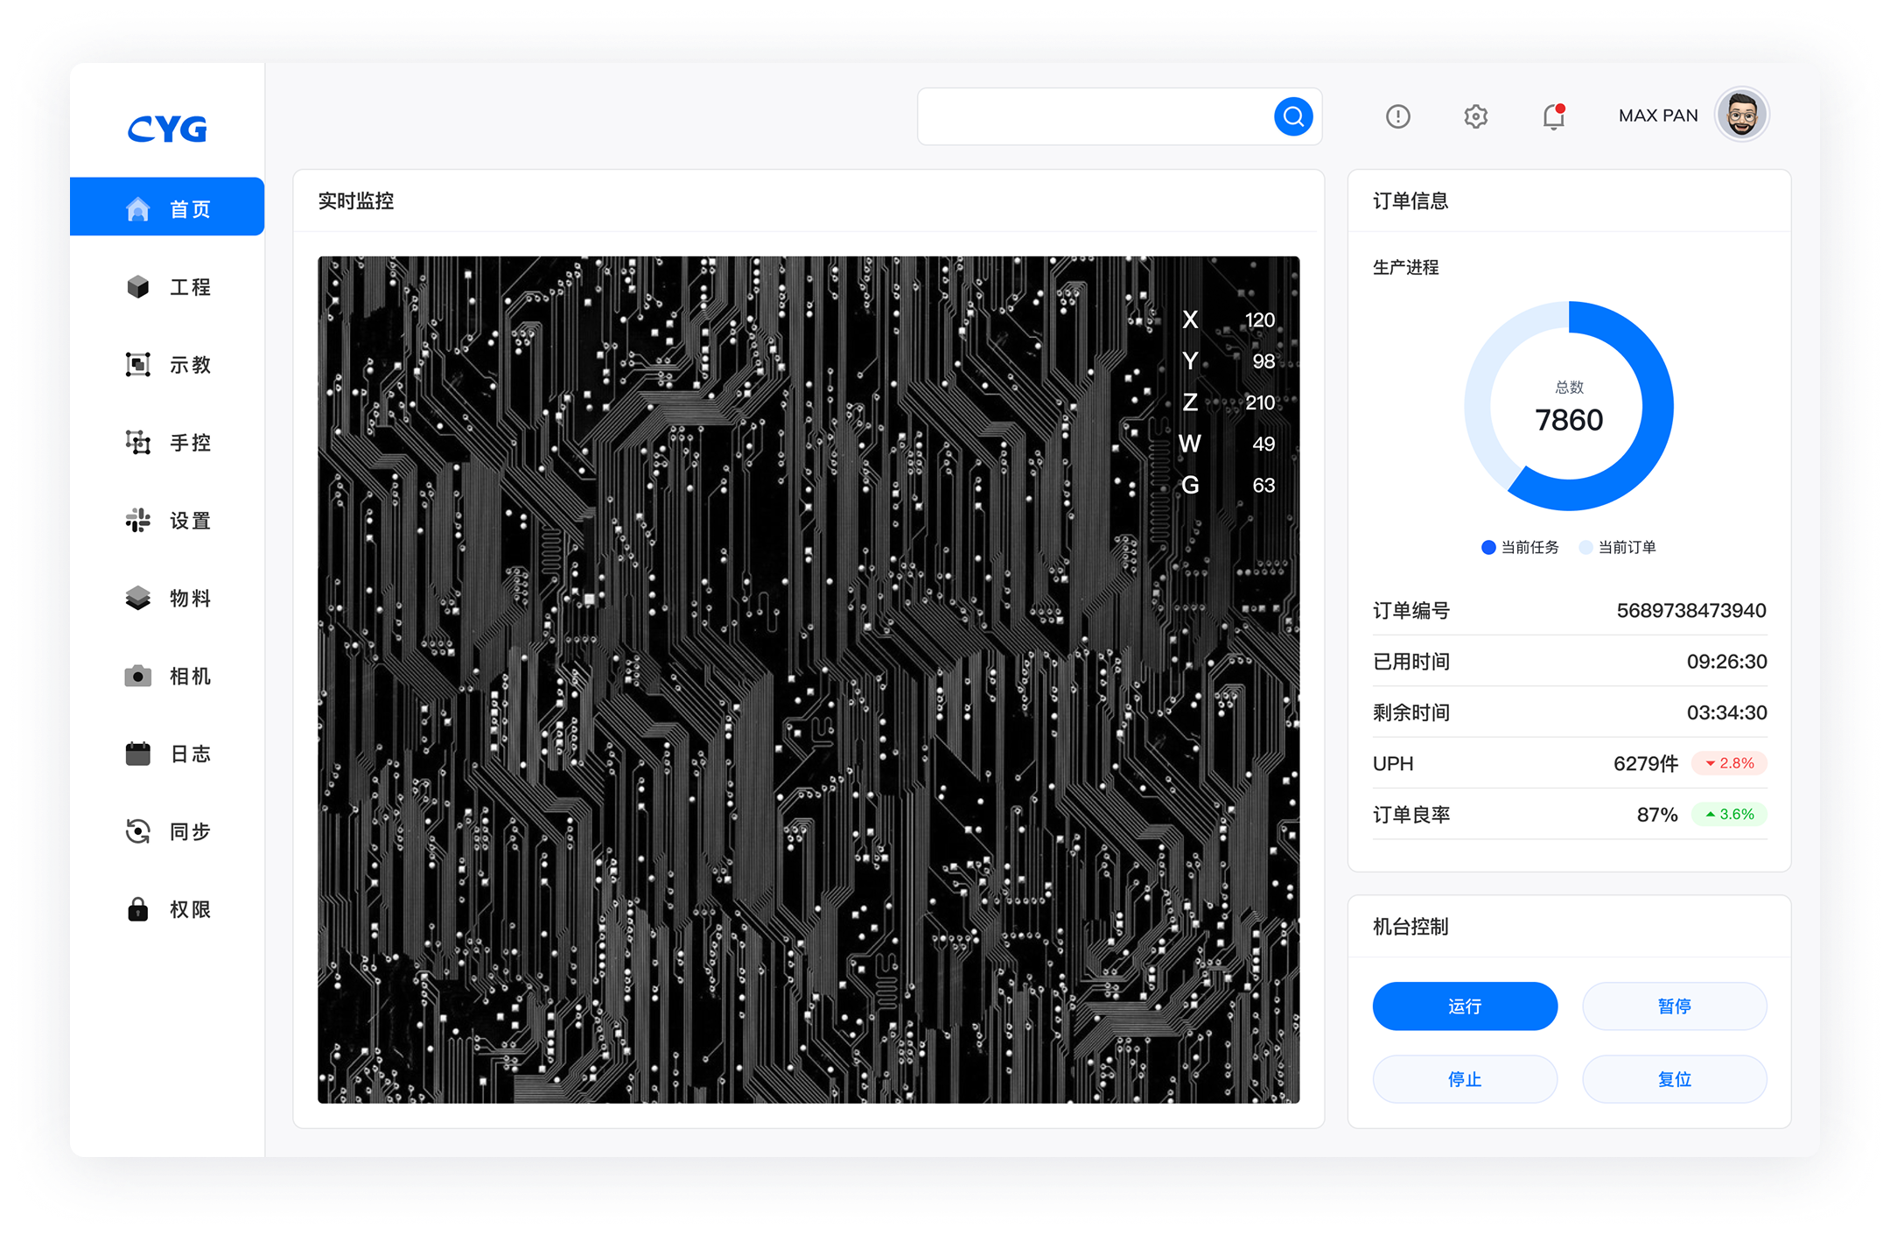Screen dimensions: 1890x1234
Task: Click the 工程 cube icon
Action: (x=138, y=287)
